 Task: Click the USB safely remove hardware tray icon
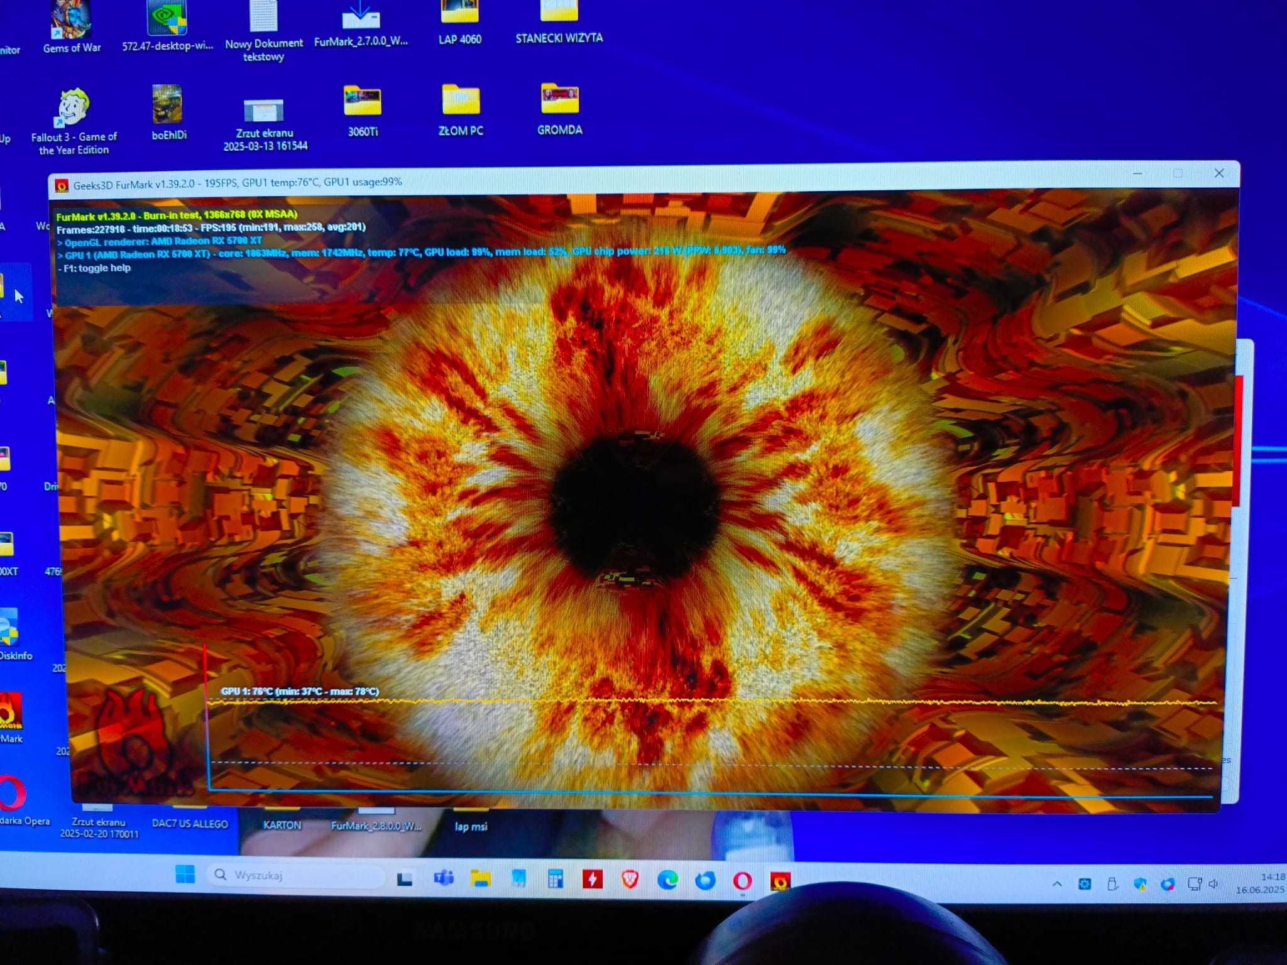[x=1112, y=884]
